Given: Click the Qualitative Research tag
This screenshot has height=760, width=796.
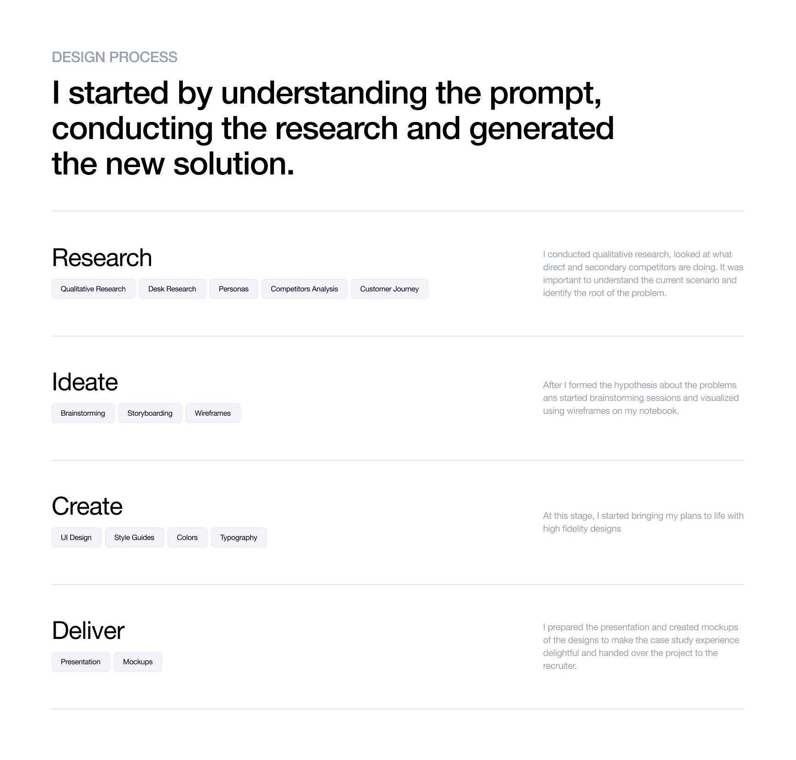Looking at the screenshot, I should point(93,289).
